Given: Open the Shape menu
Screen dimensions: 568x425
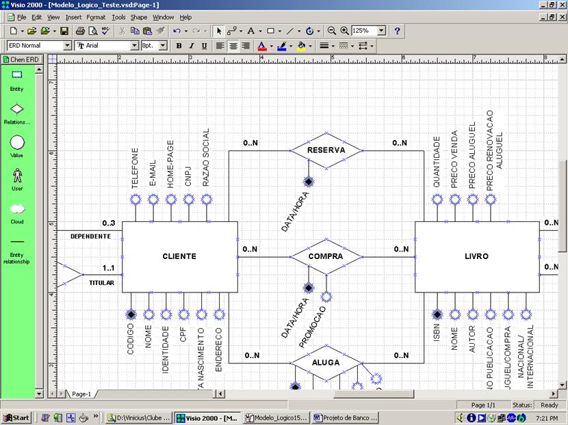Looking at the screenshot, I should (139, 17).
